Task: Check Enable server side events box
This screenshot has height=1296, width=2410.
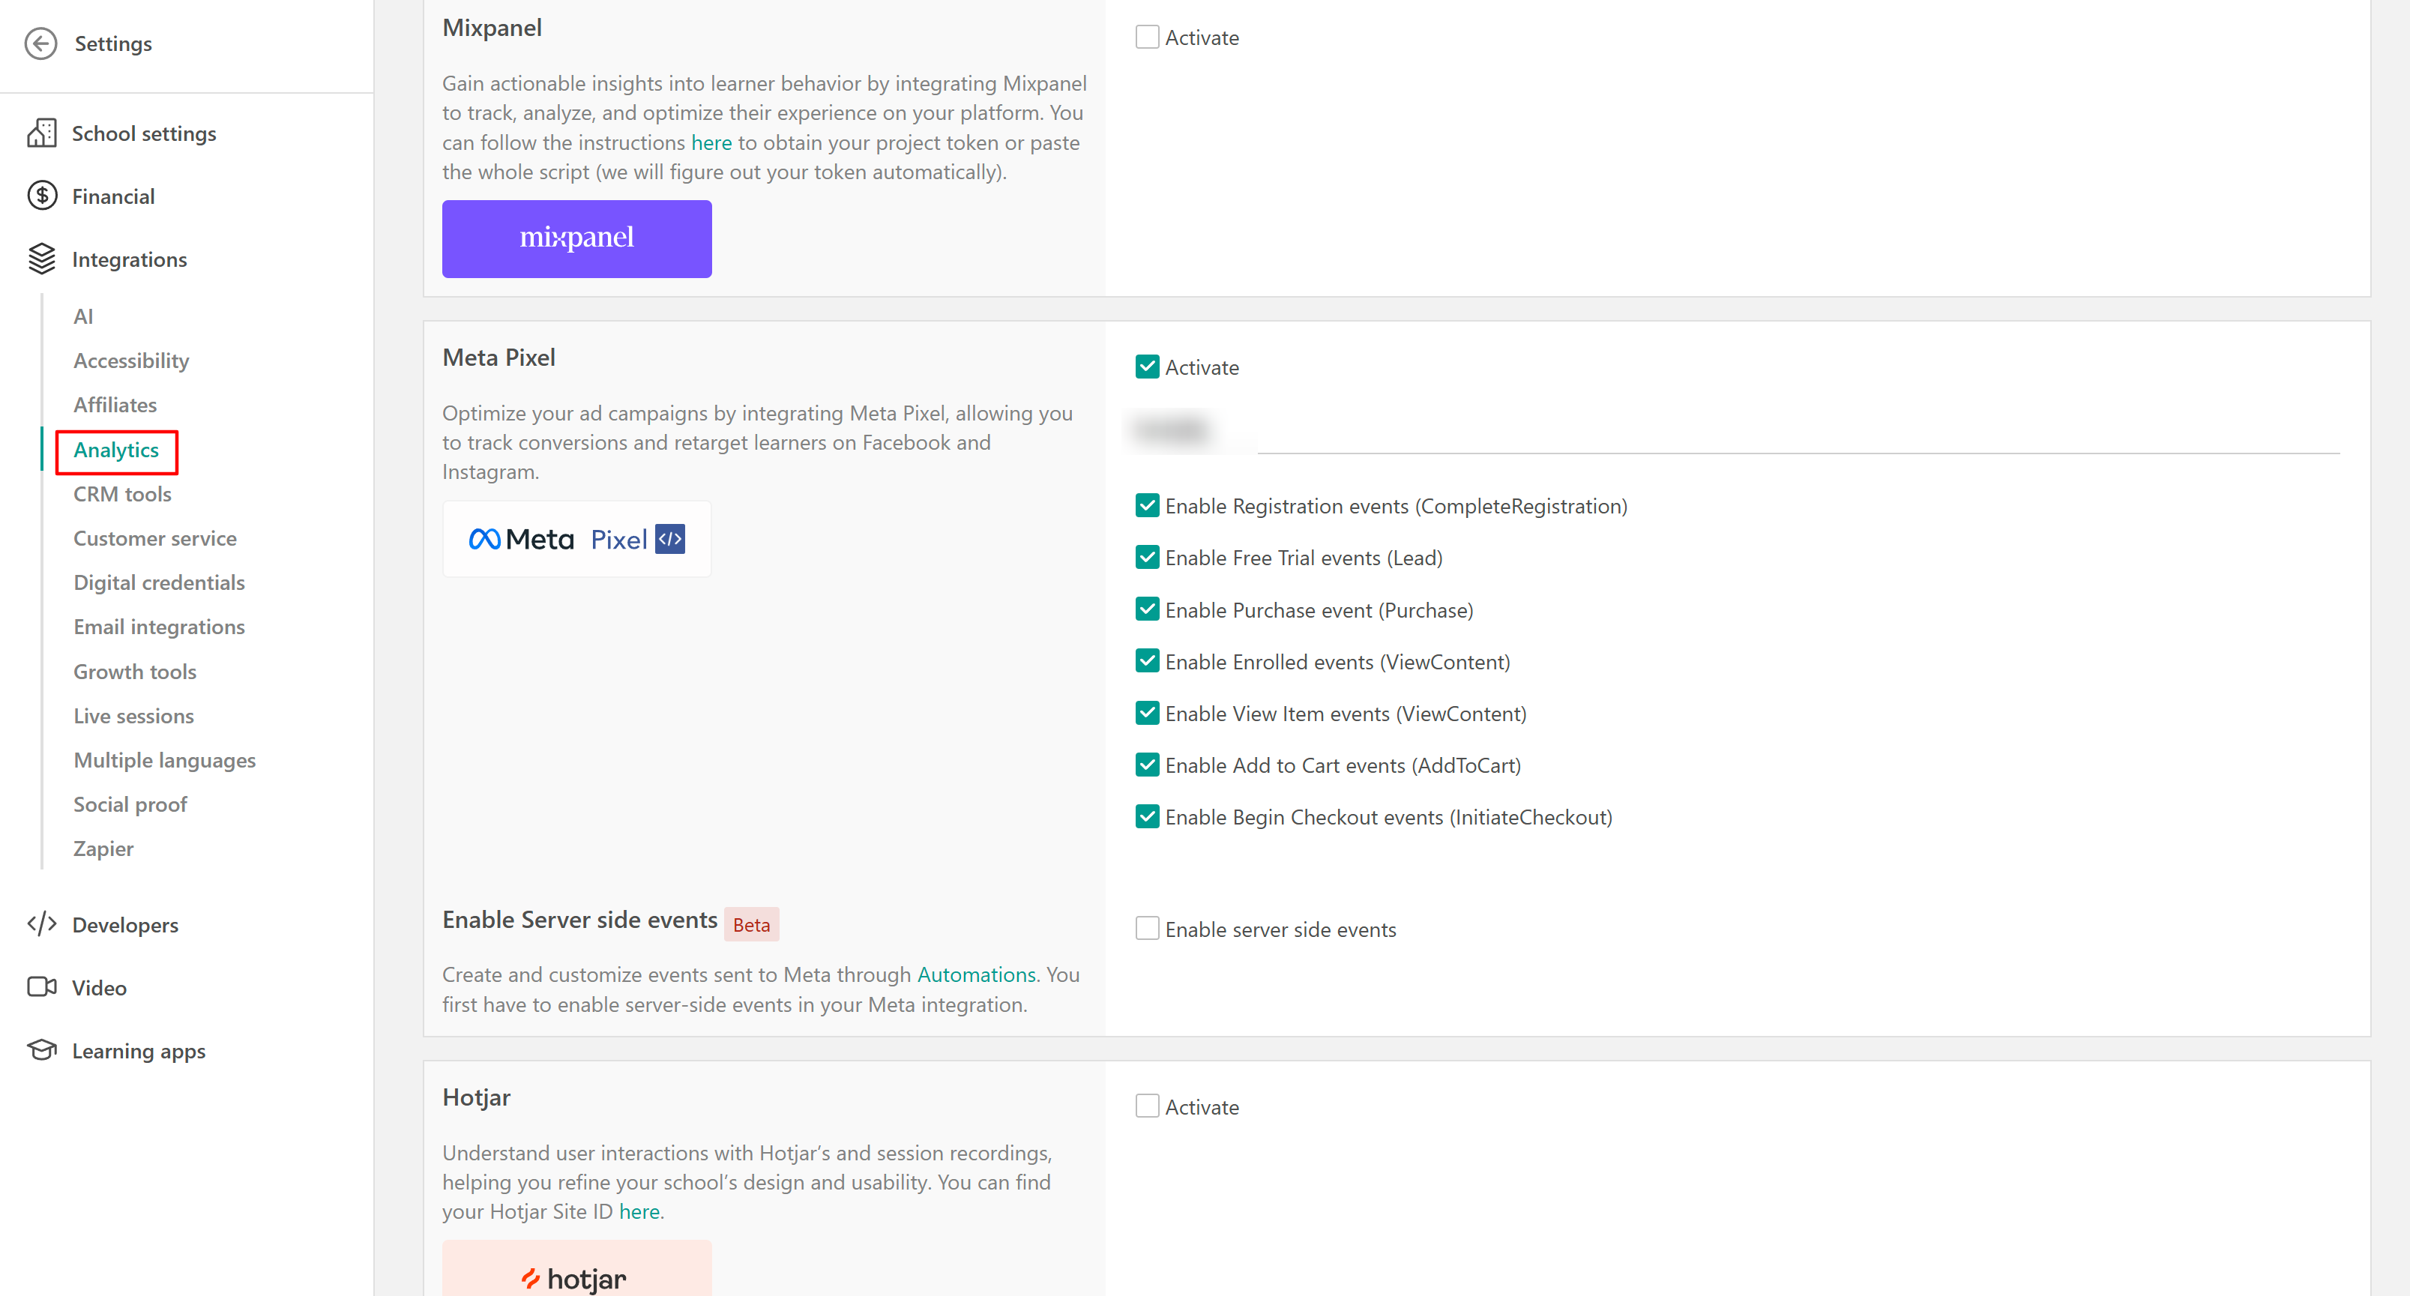Action: click(1147, 928)
